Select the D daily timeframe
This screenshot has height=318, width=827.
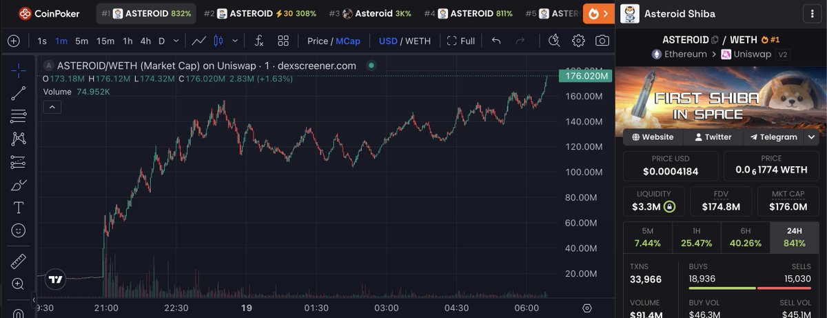[162, 41]
